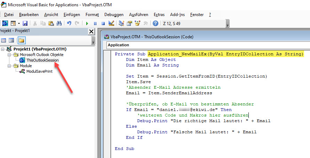
Task: Toggle Design Mode icon
Action: [x=111, y=23]
